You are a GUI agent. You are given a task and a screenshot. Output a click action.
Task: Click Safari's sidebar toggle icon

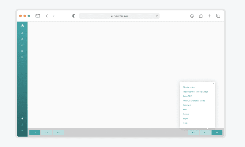click(x=38, y=16)
